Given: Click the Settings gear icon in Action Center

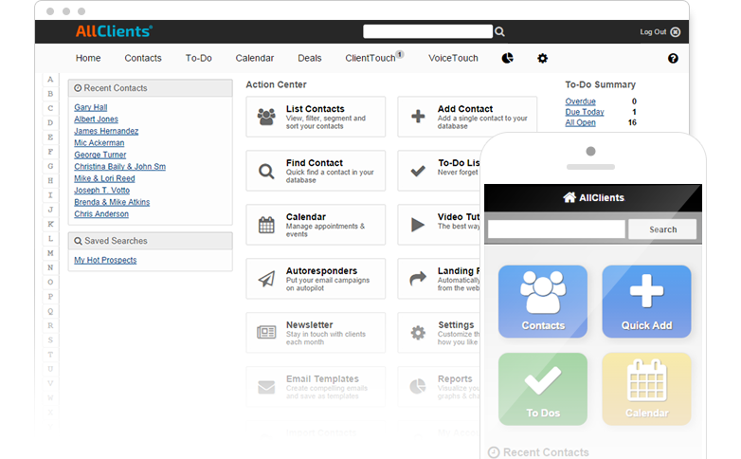Looking at the screenshot, I should (x=418, y=333).
